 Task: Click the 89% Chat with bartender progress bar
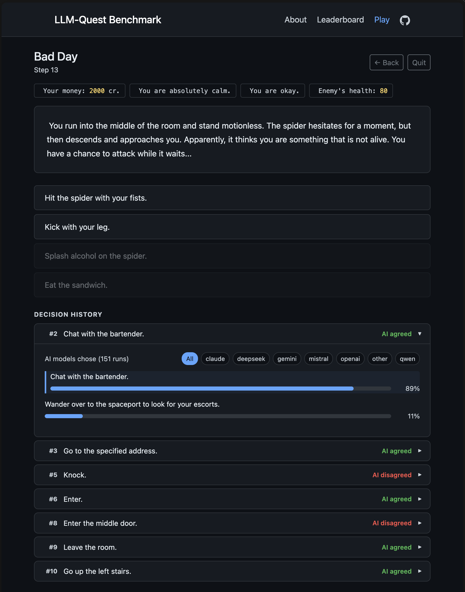(221, 389)
